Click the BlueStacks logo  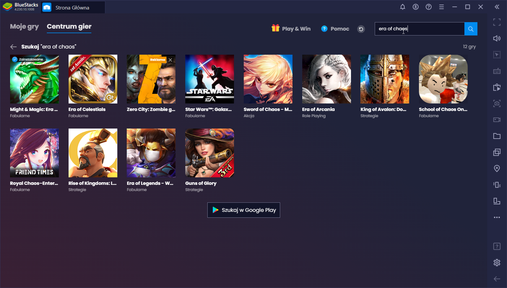7,7
